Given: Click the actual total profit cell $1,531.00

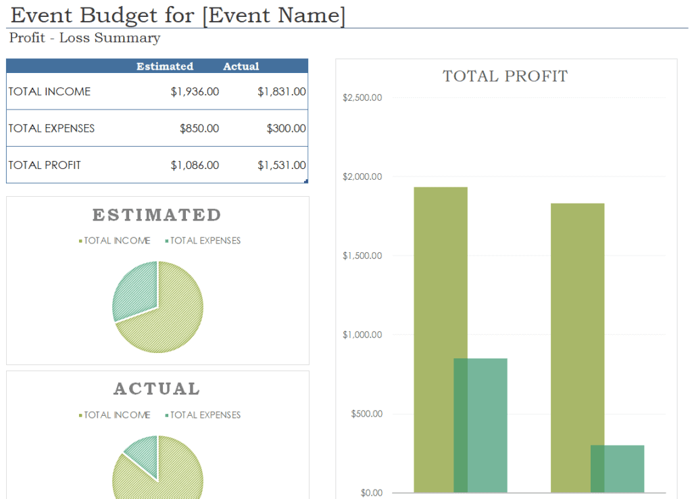Looking at the screenshot, I should [282, 165].
